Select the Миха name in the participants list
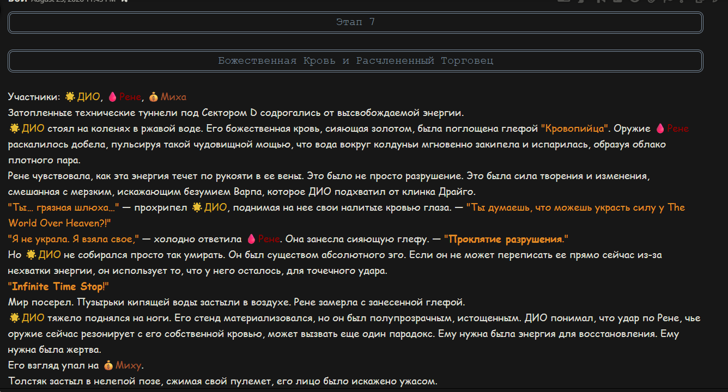The width and height of the screenshot is (728, 392). tap(173, 97)
